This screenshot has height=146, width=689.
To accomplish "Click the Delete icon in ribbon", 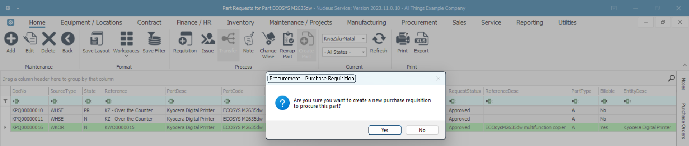I will pos(48,39).
